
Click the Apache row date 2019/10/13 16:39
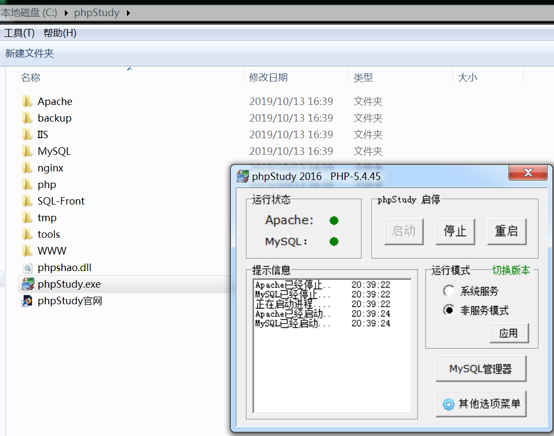pos(291,101)
